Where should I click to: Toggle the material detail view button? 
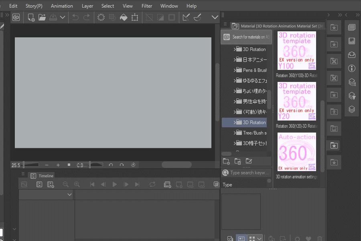tap(241, 238)
